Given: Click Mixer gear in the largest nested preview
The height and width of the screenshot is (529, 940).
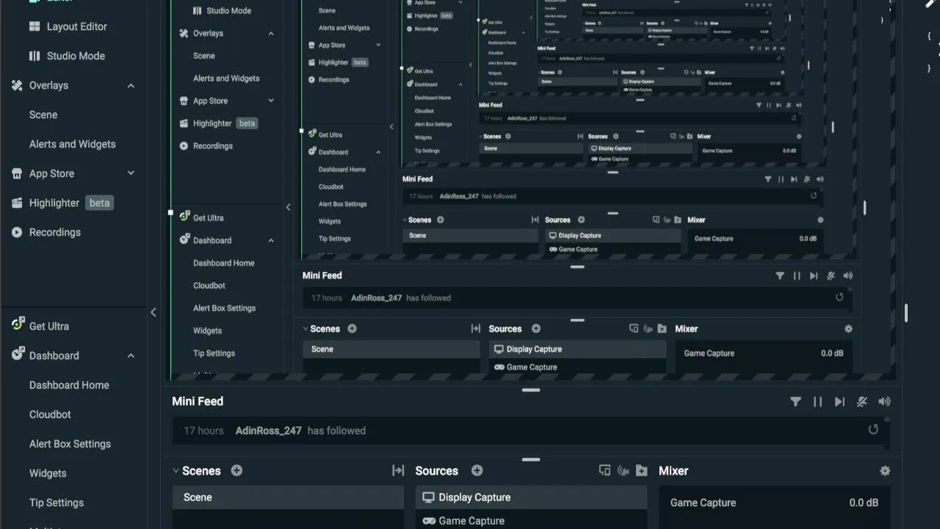Looking at the screenshot, I should pos(848,329).
